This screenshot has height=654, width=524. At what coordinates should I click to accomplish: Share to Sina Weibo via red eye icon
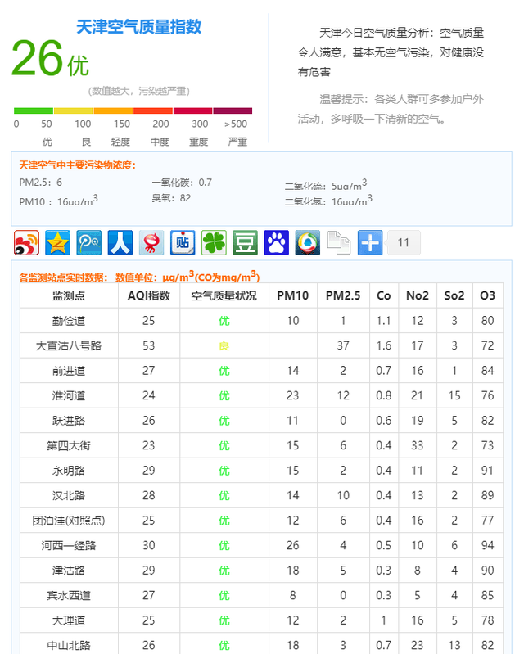tap(27, 243)
